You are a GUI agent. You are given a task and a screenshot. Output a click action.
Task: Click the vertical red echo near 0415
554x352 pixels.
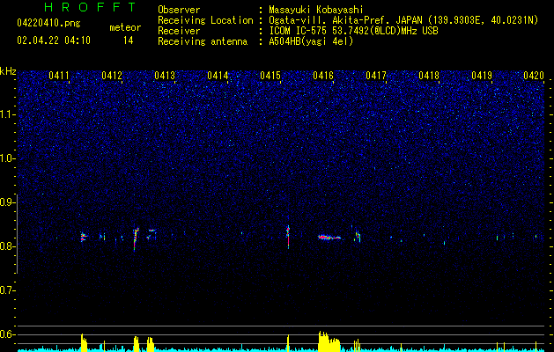pos(288,237)
